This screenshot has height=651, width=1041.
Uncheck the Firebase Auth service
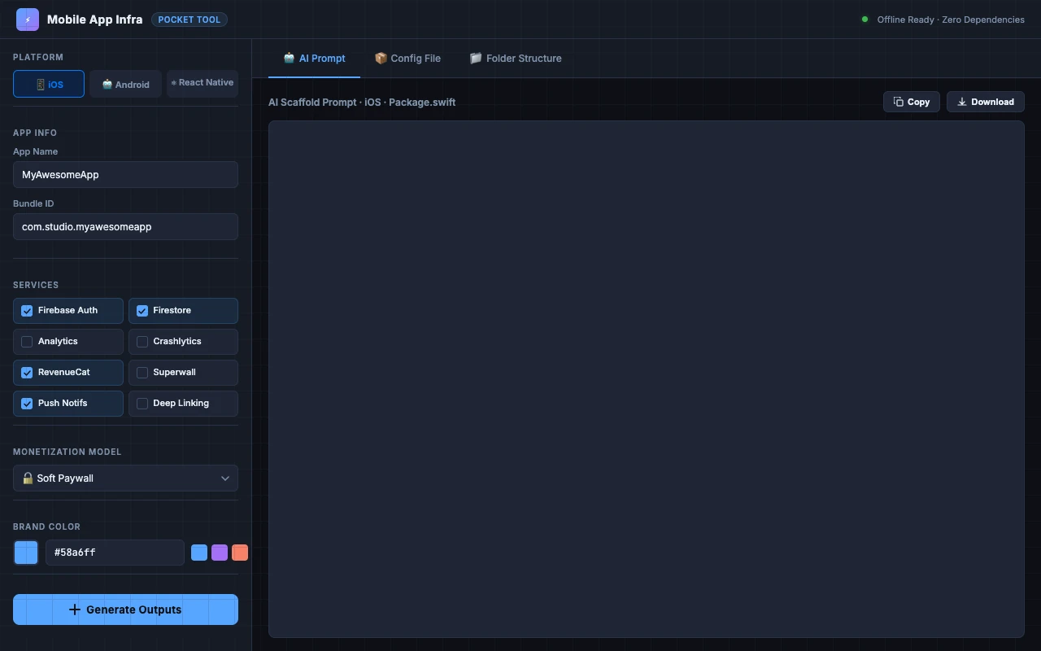click(27, 310)
